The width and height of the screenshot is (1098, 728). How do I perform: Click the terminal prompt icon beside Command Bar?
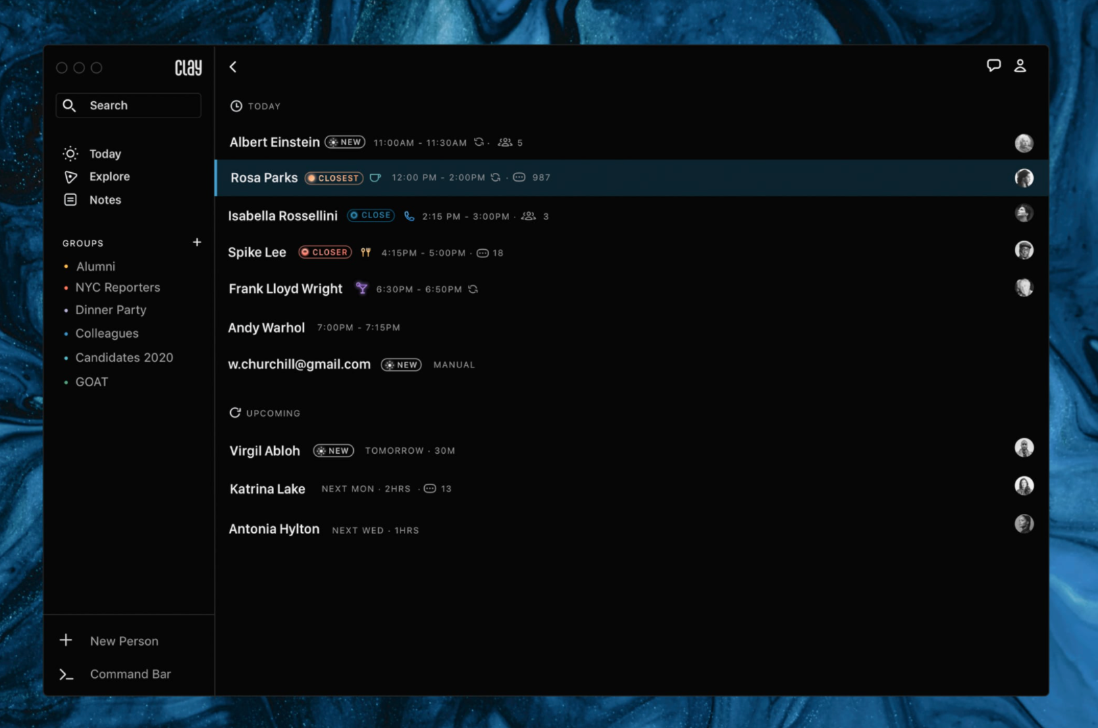(66, 674)
